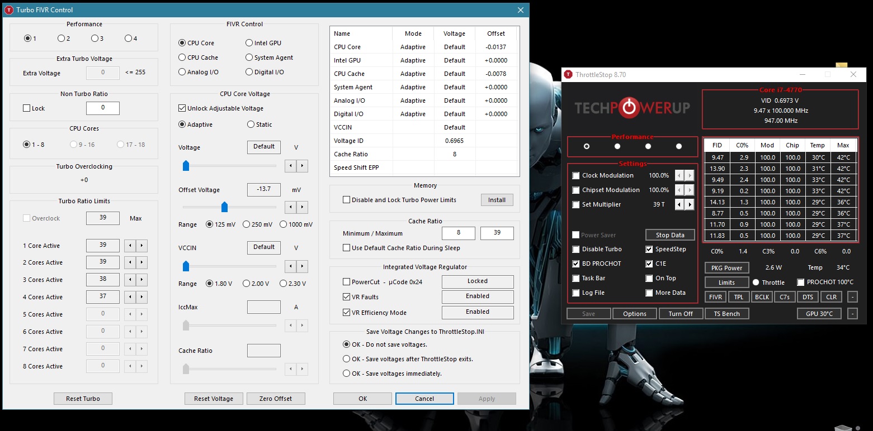The width and height of the screenshot is (873, 431).
Task: Click the CPU Cache offset value -0.0078
Action: (x=496, y=74)
